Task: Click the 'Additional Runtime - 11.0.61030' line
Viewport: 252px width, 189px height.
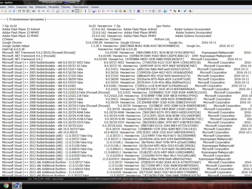Action: pyautogui.click(x=43, y=172)
